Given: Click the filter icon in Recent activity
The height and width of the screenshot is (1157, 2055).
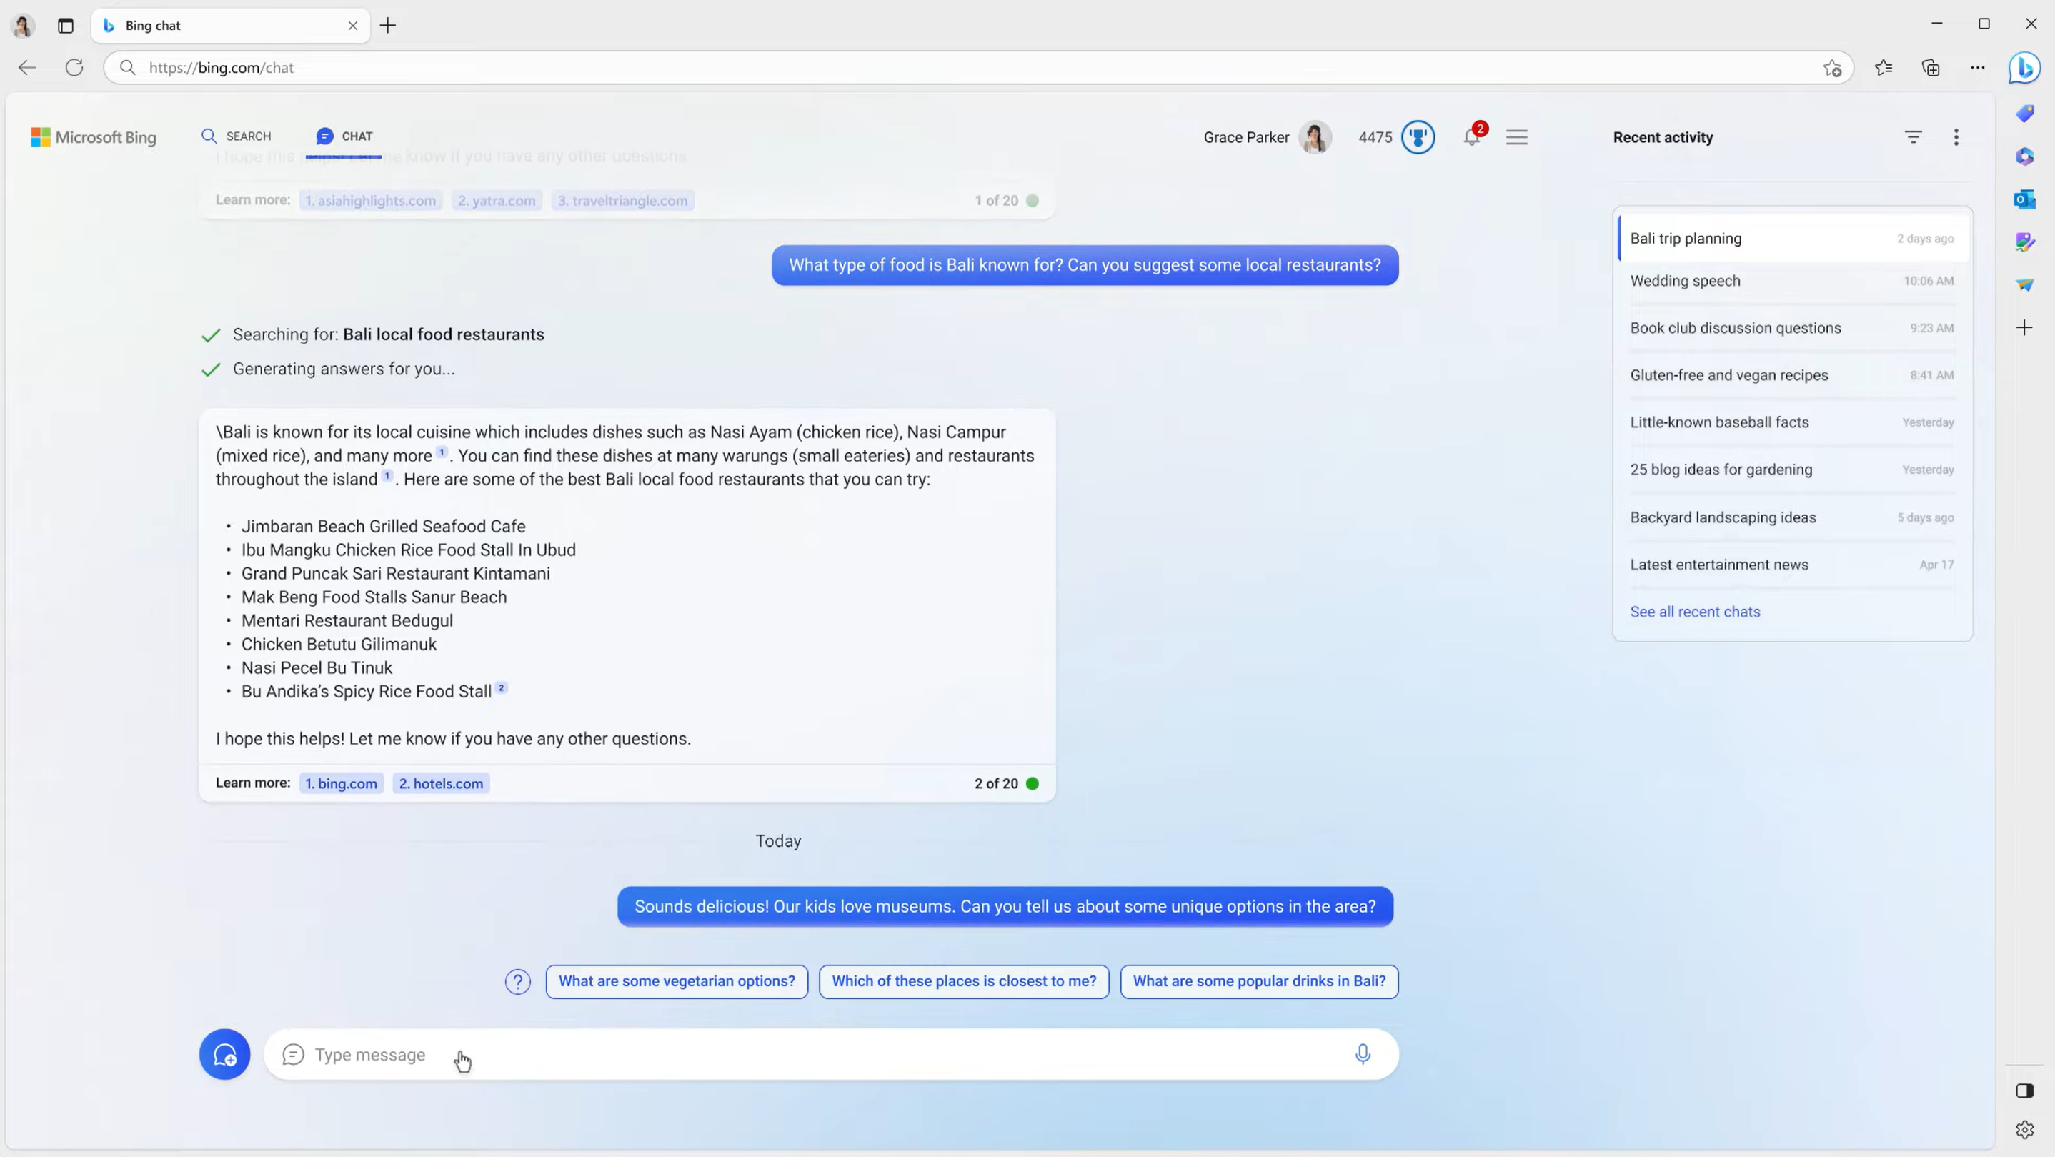Looking at the screenshot, I should coord(1913,137).
